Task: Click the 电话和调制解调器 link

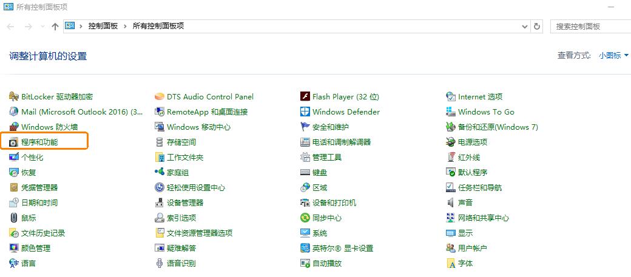Action: pos(342,142)
